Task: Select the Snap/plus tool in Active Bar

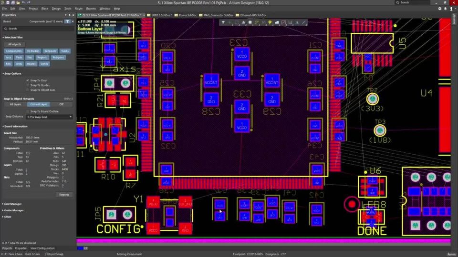Action: click(230, 22)
